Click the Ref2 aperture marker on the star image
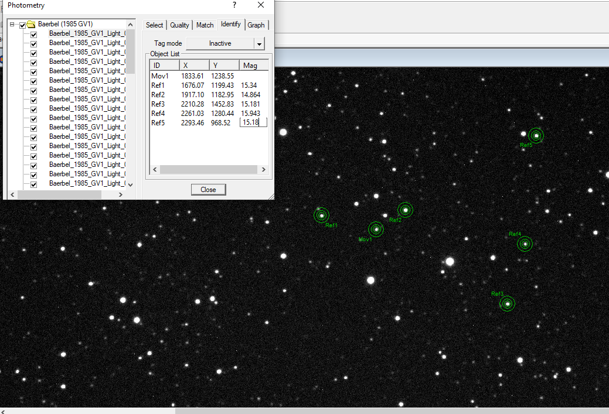 (405, 210)
